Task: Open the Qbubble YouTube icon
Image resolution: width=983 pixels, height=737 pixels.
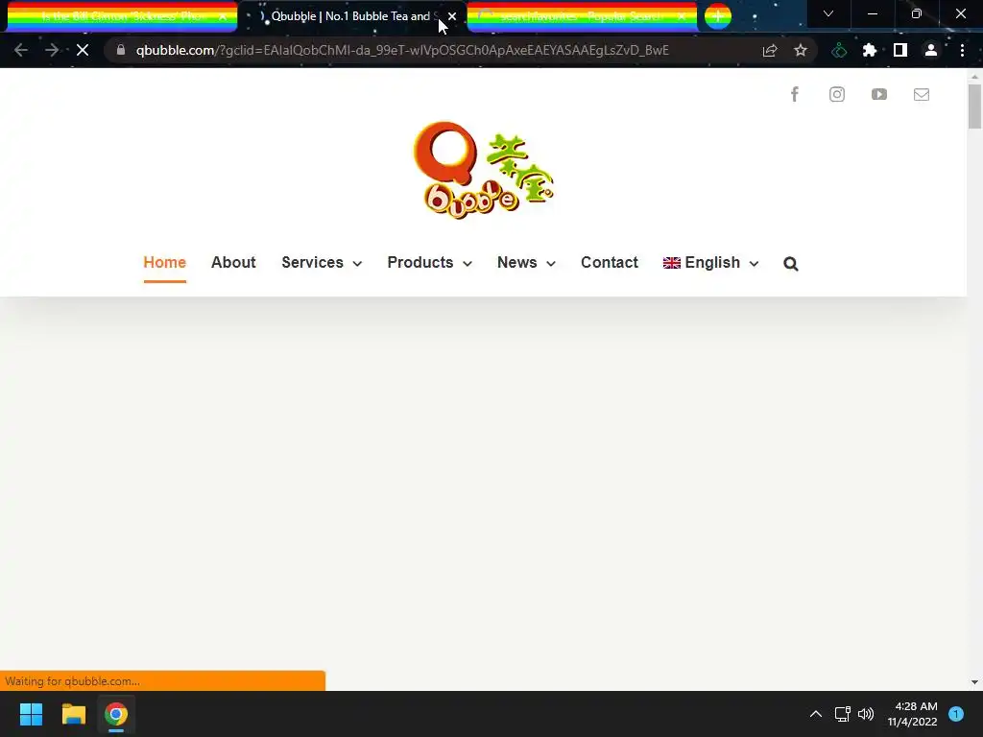Action: 879,95
